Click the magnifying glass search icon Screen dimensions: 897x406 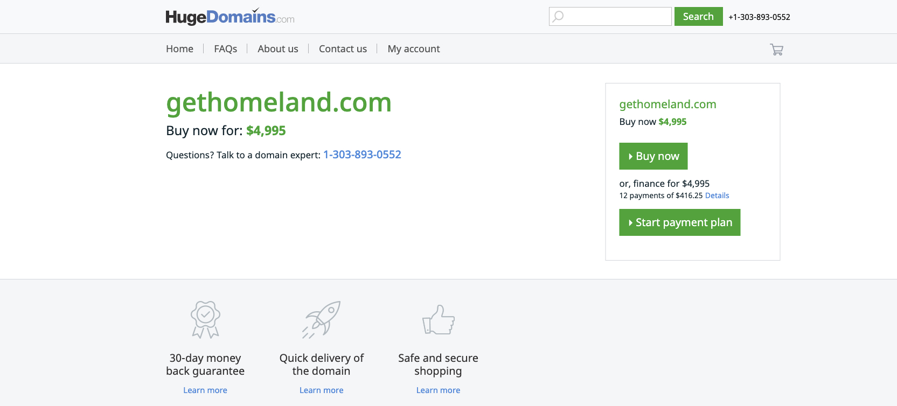(x=558, y=17)
